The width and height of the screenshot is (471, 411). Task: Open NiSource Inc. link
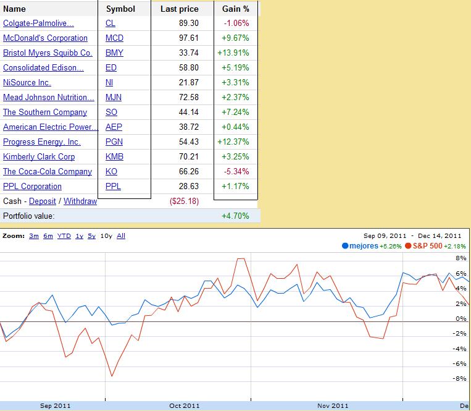click(27, 82)
